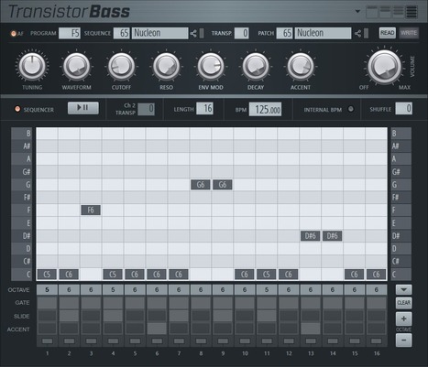428x367 pixels.
Task: Toggle the ACCENT cell for step 6
Action: pos(157,329)
